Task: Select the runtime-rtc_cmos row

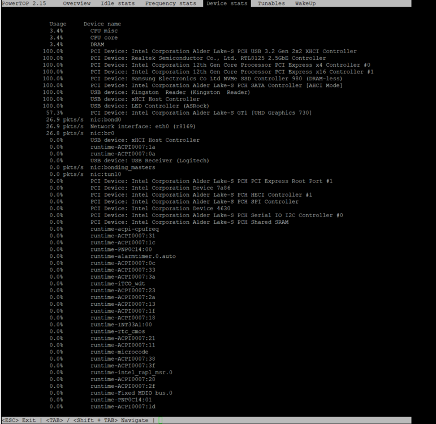Action: coord(97,331)
